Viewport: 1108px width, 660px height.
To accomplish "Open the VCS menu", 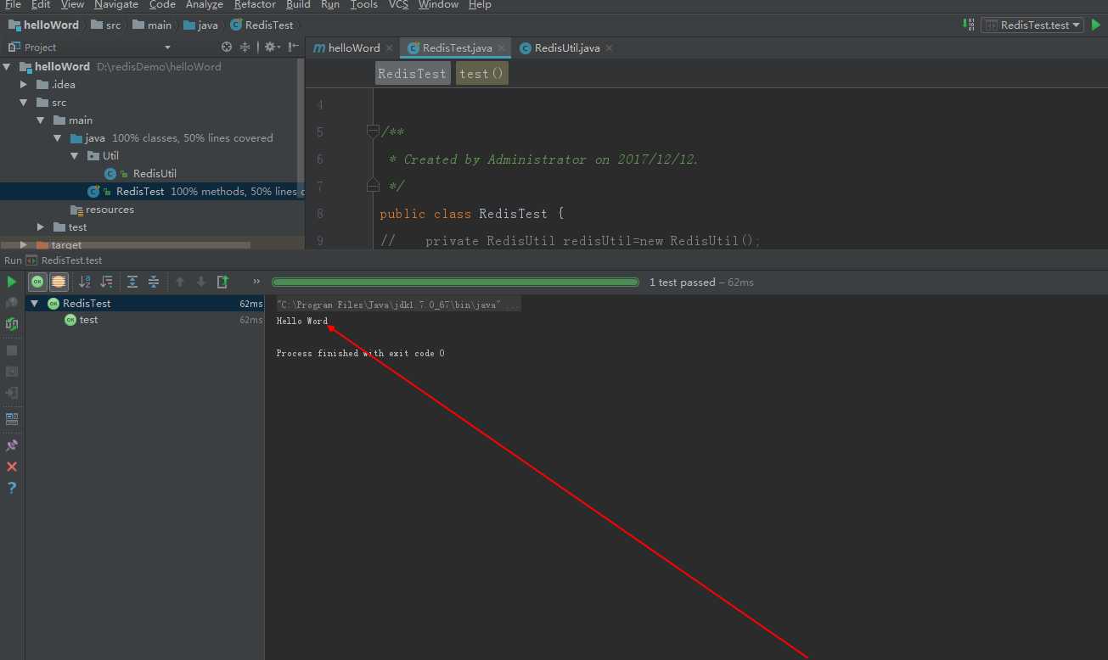I will [x=398, y=5].
